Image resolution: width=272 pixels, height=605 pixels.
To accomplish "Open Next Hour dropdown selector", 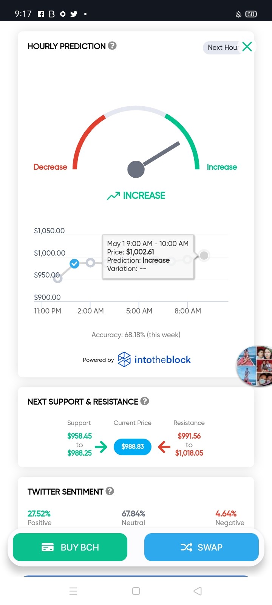I will pyautogui.click(x=223, y=48).
